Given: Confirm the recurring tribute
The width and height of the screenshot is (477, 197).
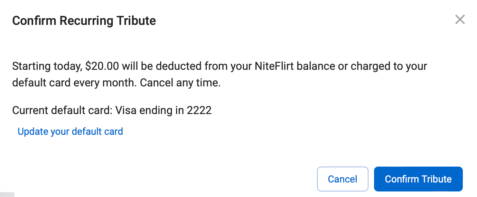Looking at the screenshot, I should (x=418, y=179).
